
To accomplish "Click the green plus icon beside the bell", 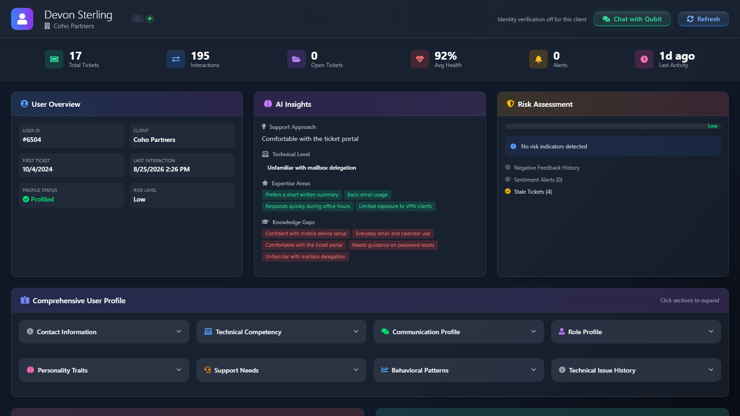I will click(x=150, y=19).
